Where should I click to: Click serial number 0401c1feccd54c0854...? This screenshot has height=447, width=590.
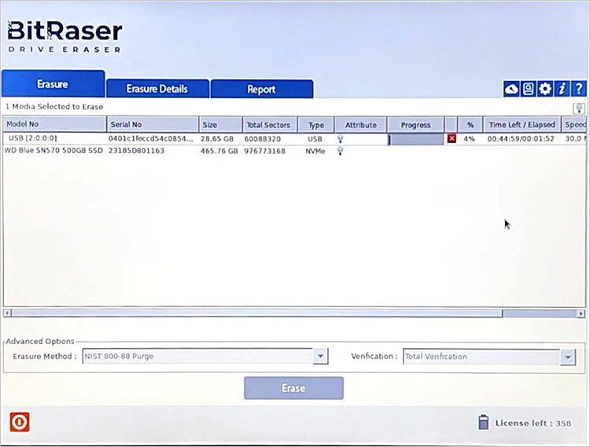point(150,138)
